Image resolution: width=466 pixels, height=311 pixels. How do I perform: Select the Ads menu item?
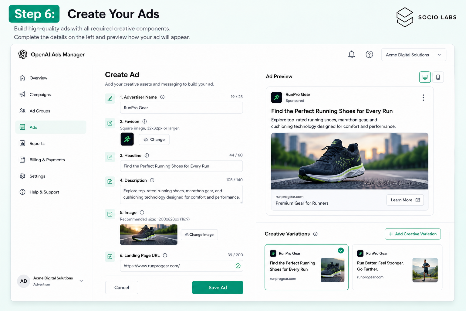(51, 127)
